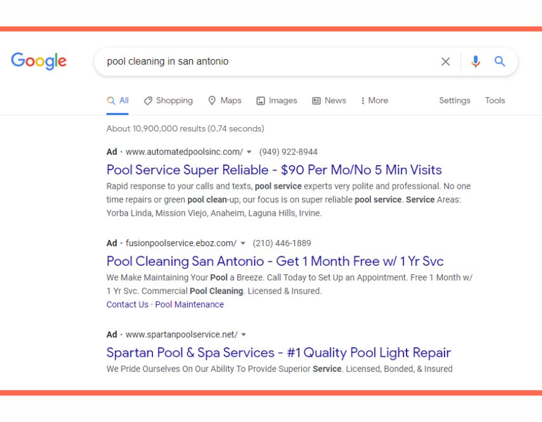This screenshot has width=542, height=422.
Task: Click the Google logo
Action: 39,61
